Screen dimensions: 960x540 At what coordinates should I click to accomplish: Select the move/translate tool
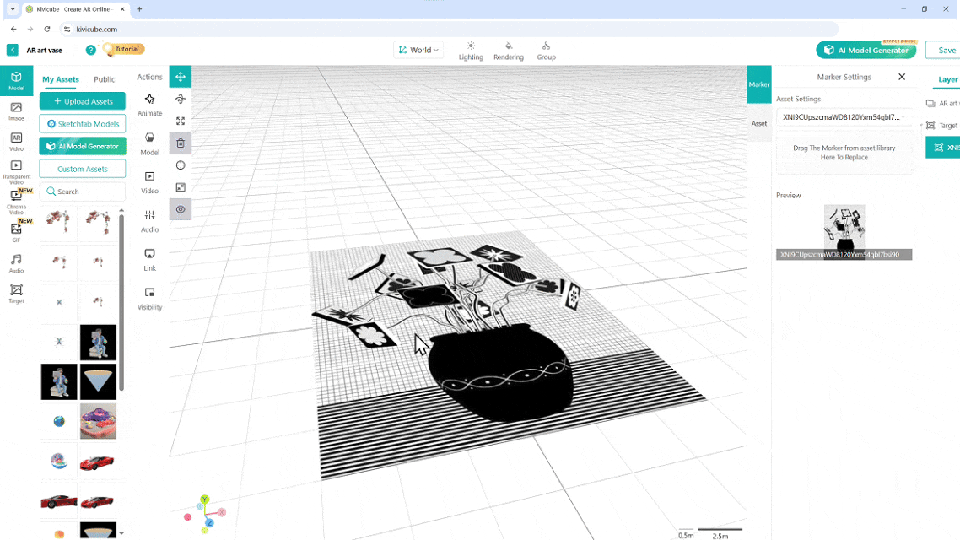[x=181, y=77]
